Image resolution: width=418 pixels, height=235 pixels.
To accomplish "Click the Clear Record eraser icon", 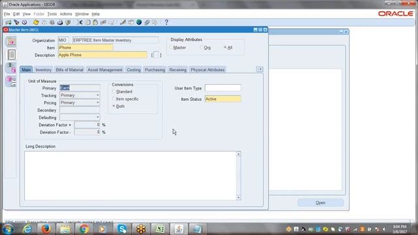I will pyautogui.click(x=103, y=22).
